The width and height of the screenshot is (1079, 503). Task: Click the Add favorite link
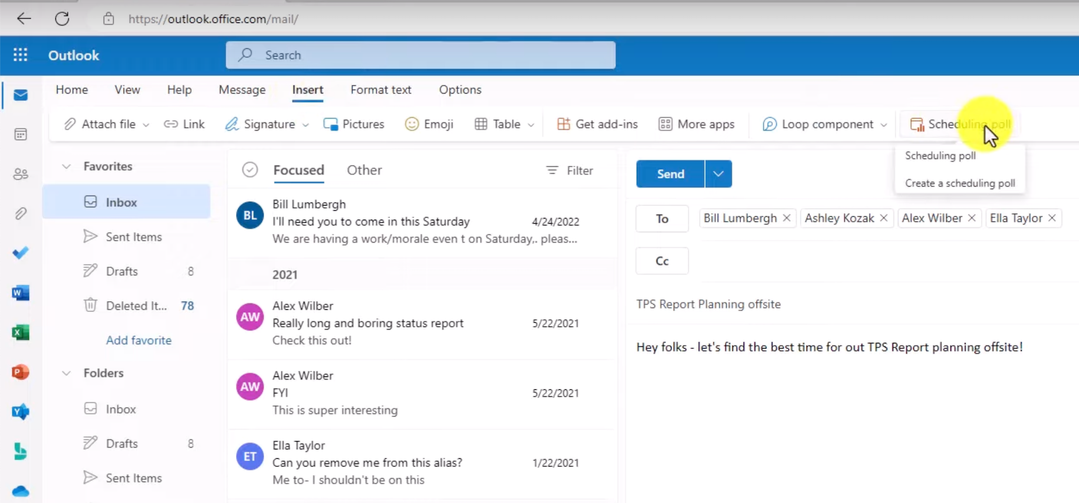(x=139, y=340)
